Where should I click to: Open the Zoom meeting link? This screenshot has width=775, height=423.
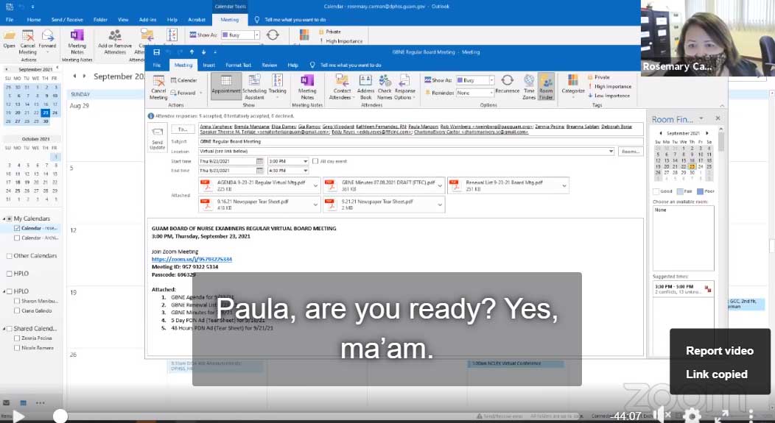192,259
